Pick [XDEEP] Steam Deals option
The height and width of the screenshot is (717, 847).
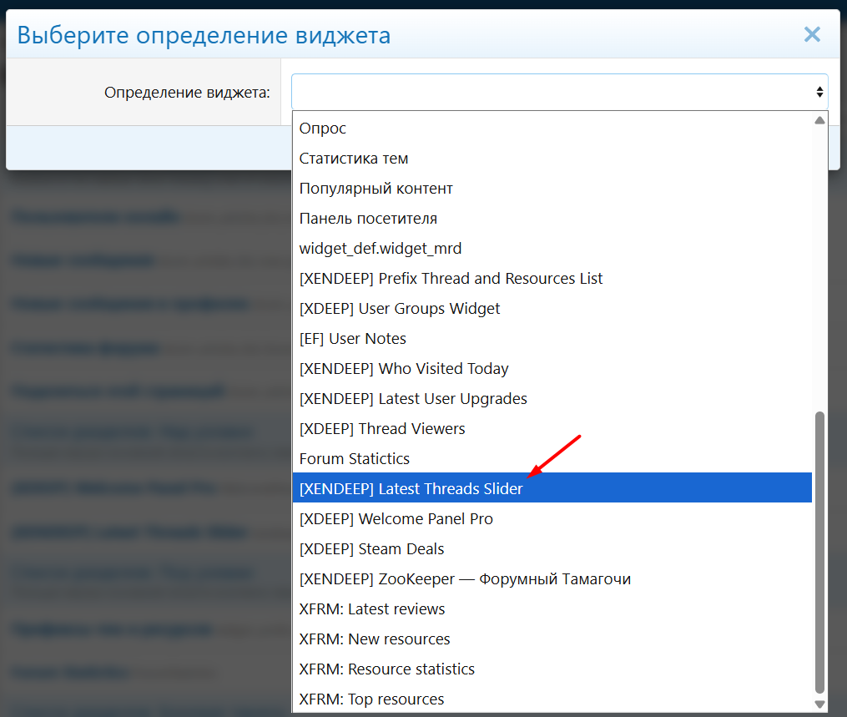tap(552, 548)
